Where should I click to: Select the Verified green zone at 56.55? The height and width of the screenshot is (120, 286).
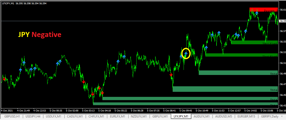pyautogui.click(x=255, y=42)
